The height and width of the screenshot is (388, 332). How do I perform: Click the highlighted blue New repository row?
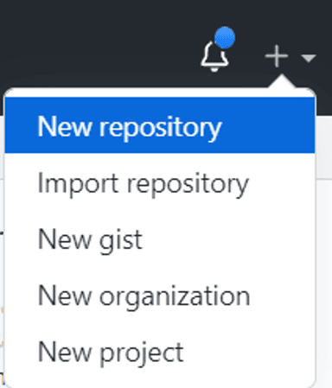click(x=160, y=125)
